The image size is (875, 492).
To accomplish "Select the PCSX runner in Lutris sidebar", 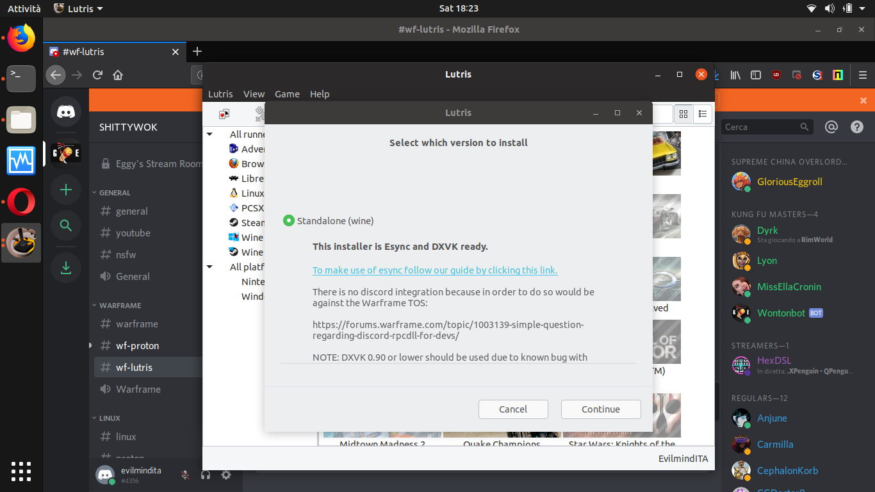I will [x=247, y=208].
